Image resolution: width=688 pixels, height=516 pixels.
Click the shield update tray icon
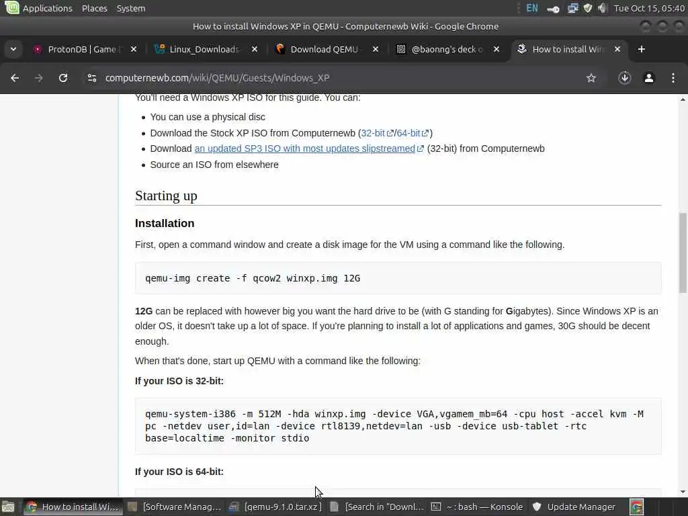[587, 8]
